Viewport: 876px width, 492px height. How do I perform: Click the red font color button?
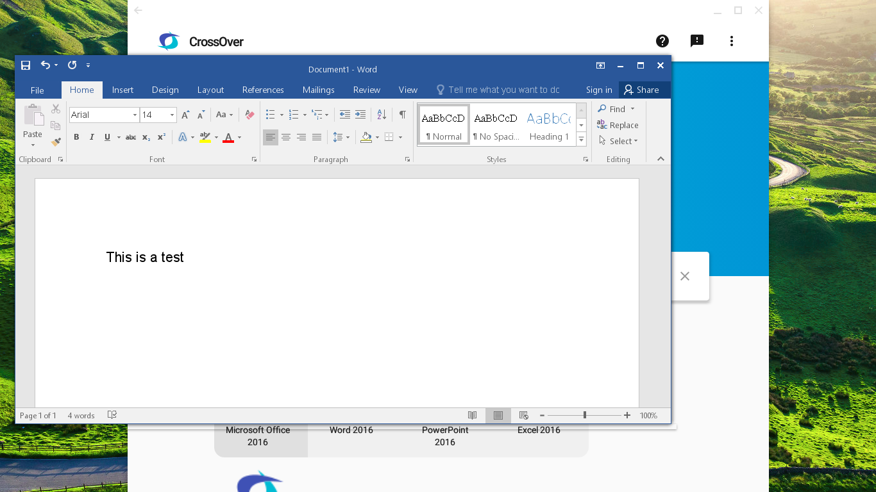point(228,137)
